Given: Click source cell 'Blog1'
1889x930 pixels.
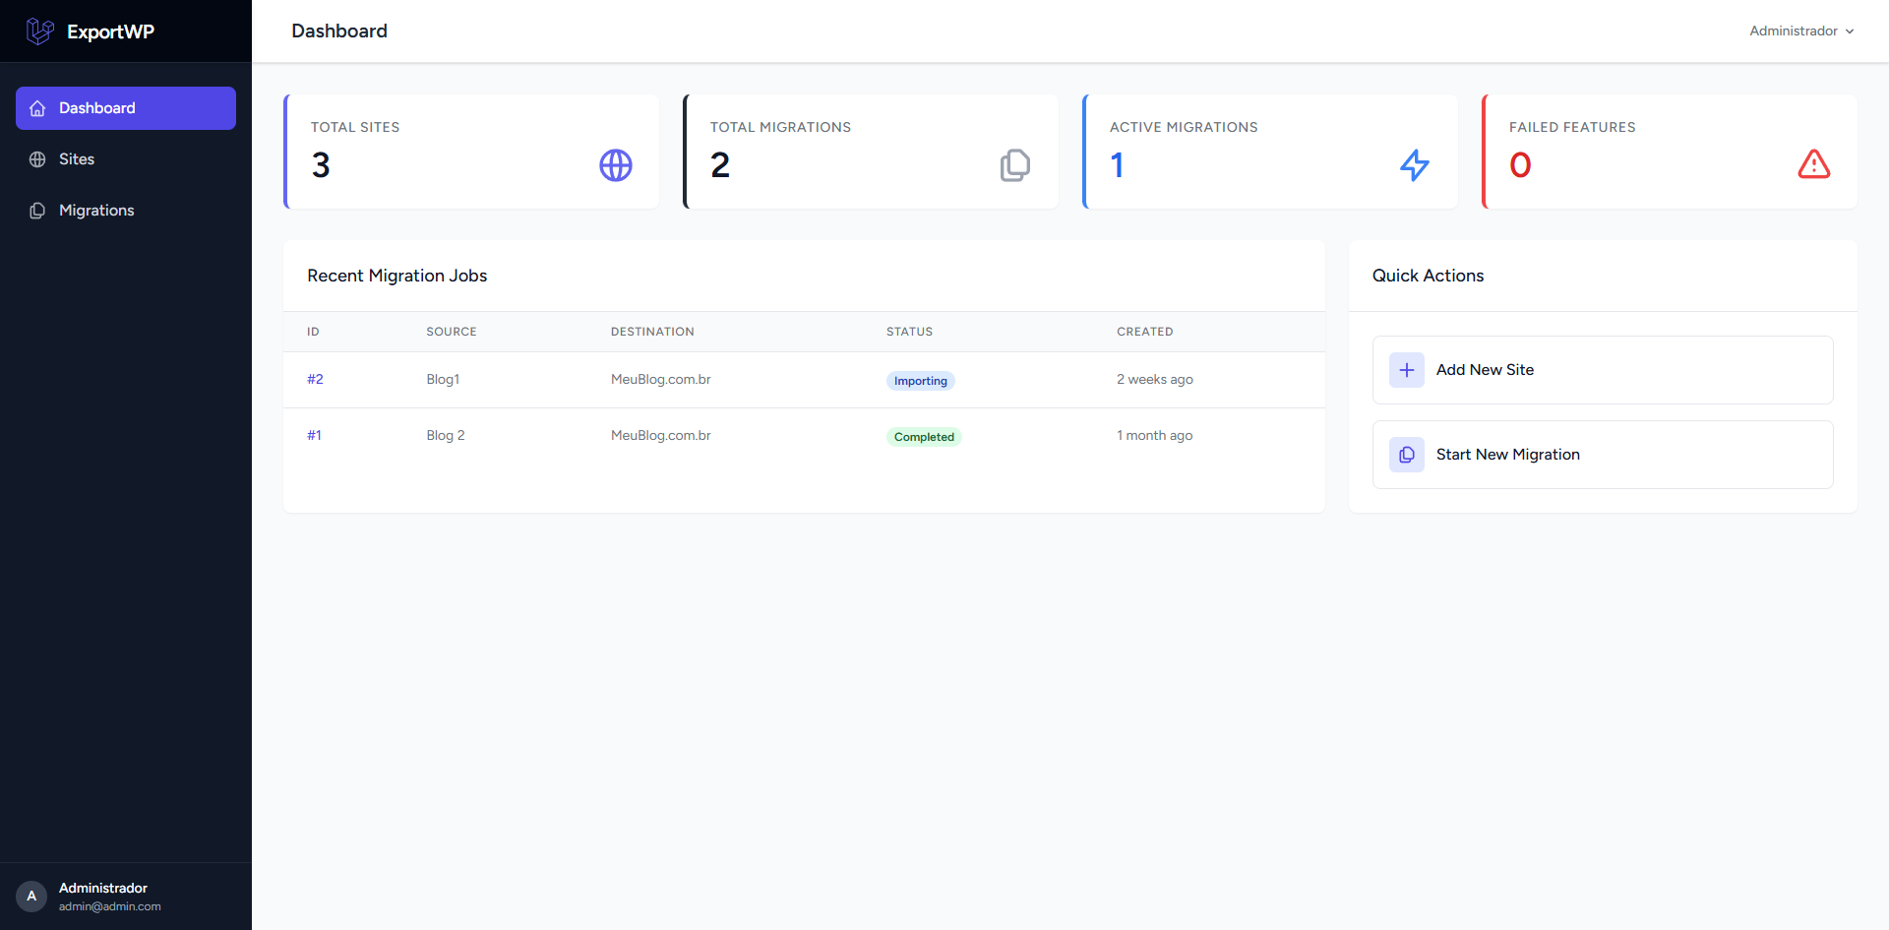Looking at the screenshot, I should click(x=443, y=380).
